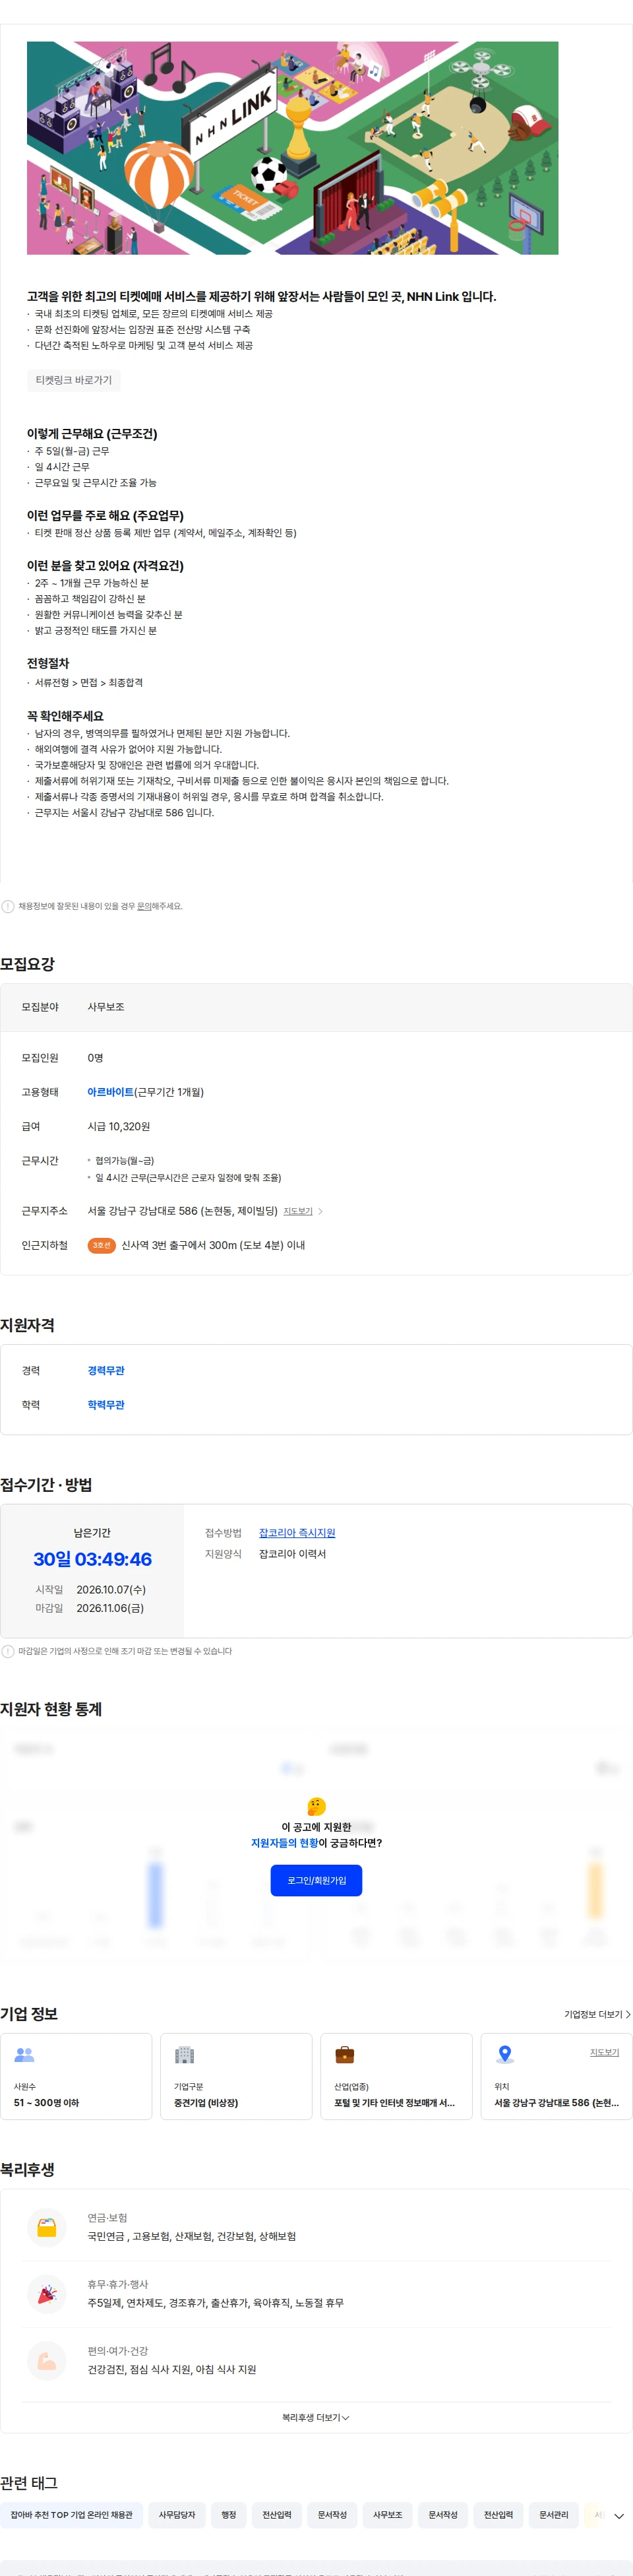Screen dimensions: 633x2576
Task: Select the 행정 tag
Action: (x=229, y=2514)
